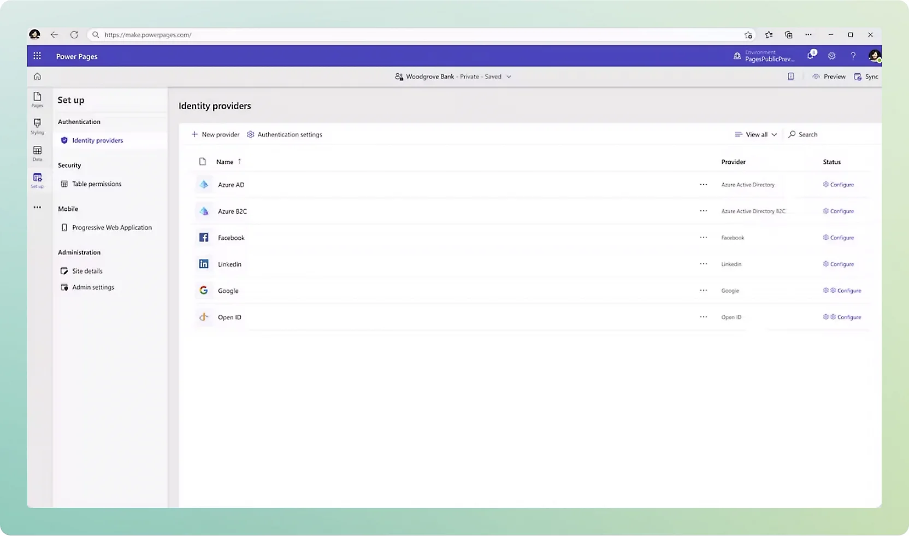Click the browser address bar URL

[148, 34]
